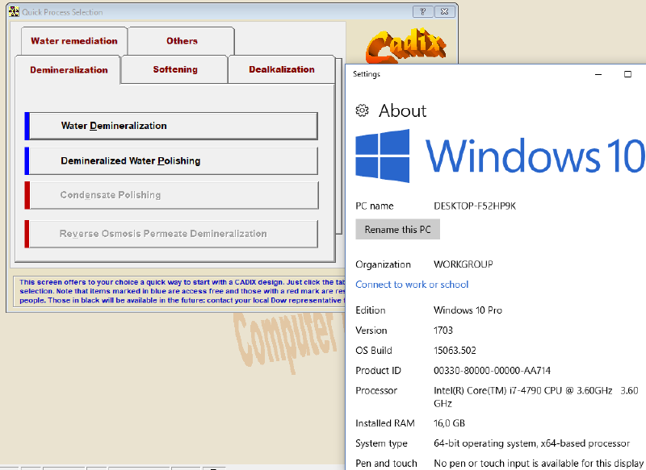Open Connect to work or school link
Viewport: 646px width, 470px height.
coord(412,285)
